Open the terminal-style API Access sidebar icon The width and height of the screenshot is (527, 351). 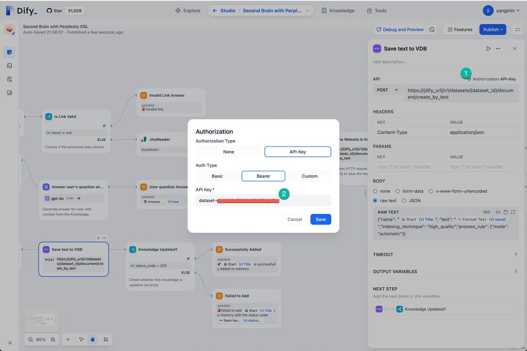pos(9,66)
